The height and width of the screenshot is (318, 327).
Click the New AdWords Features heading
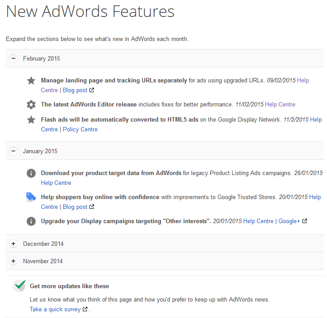point(90,12)
